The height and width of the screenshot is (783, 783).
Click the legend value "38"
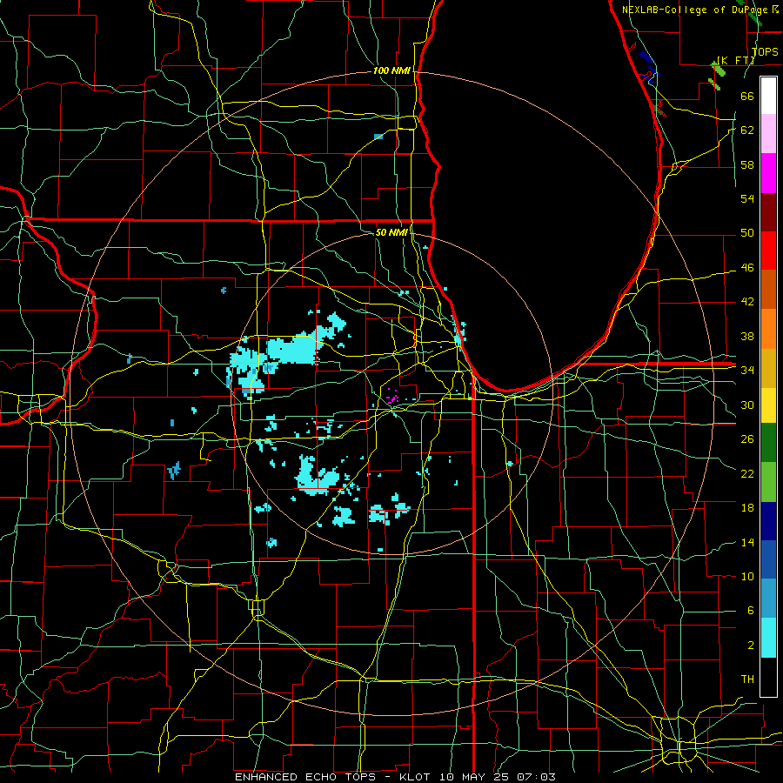pos(747,336)
